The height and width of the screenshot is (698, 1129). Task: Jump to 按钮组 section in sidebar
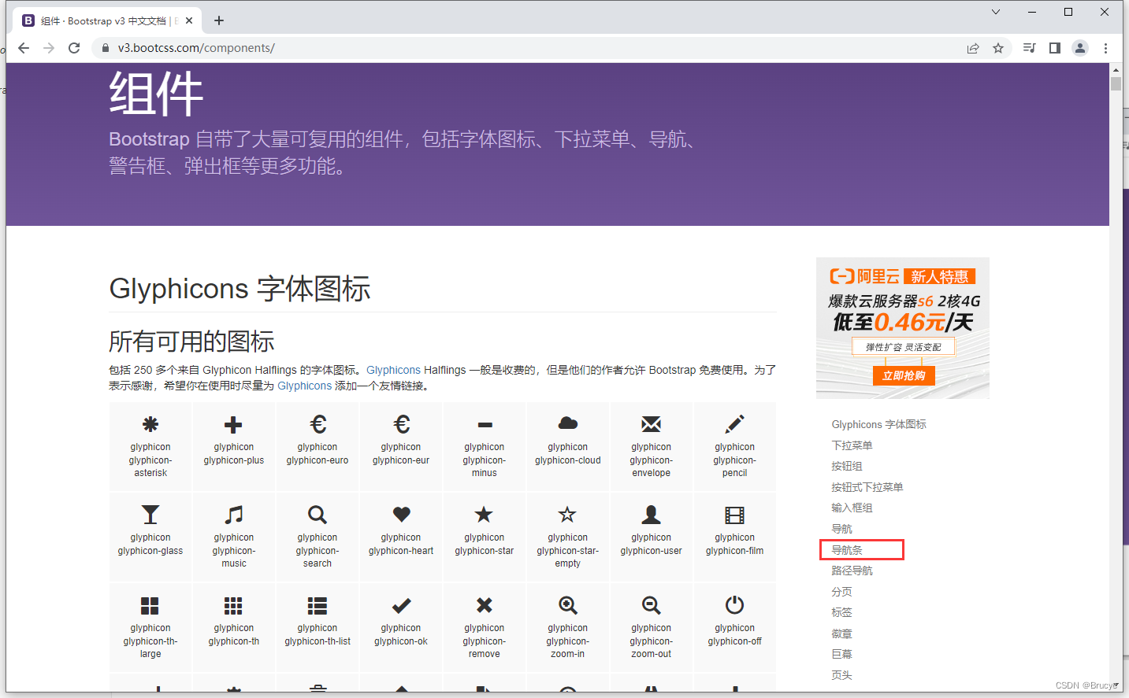click(847, 466)
